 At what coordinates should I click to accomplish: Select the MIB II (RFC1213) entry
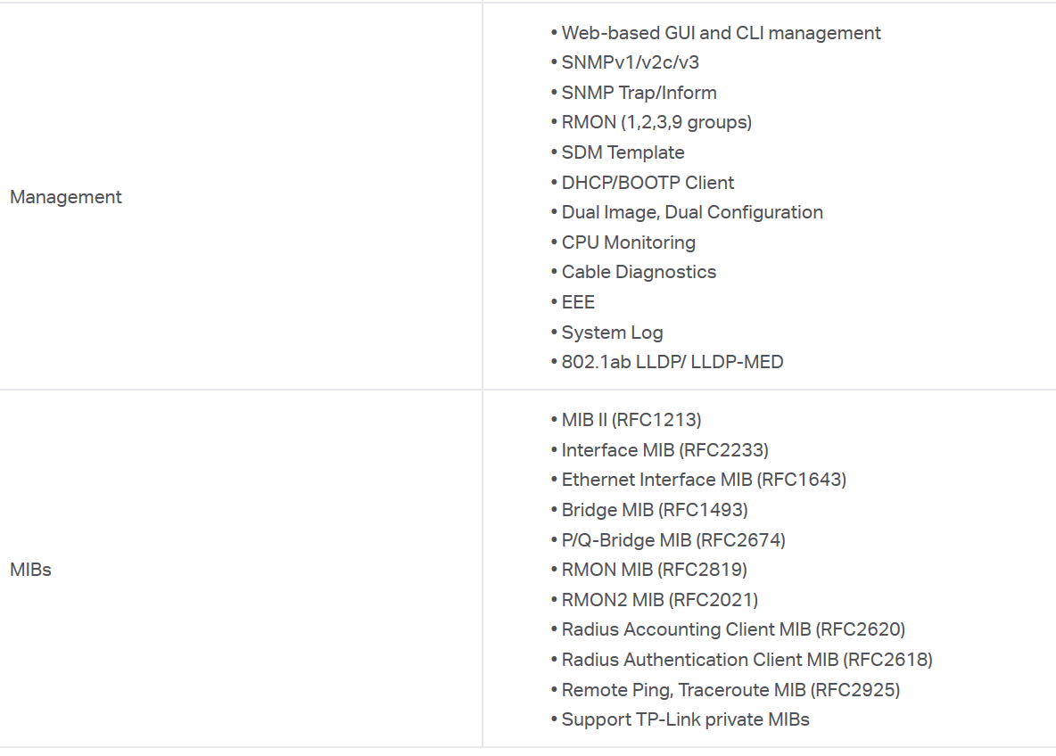coord(631,420)
